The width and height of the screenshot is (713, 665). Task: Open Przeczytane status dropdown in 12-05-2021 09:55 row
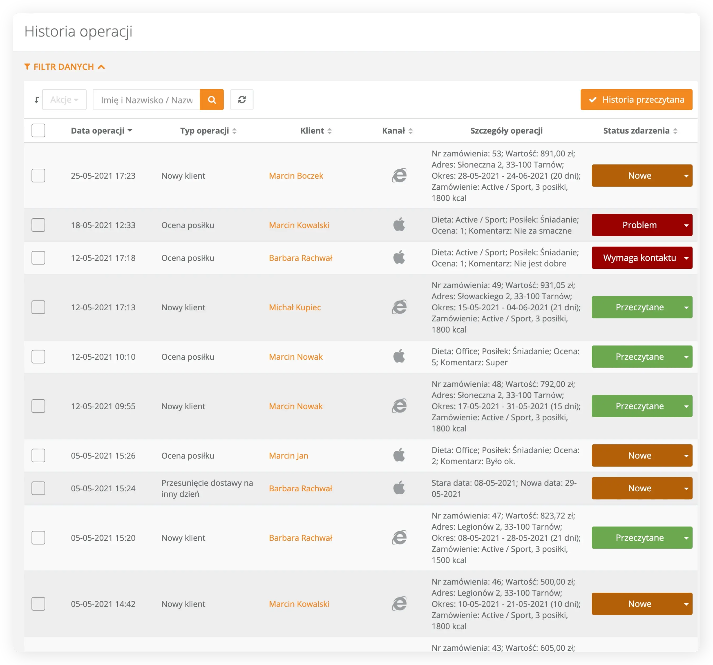pos(642,406)
